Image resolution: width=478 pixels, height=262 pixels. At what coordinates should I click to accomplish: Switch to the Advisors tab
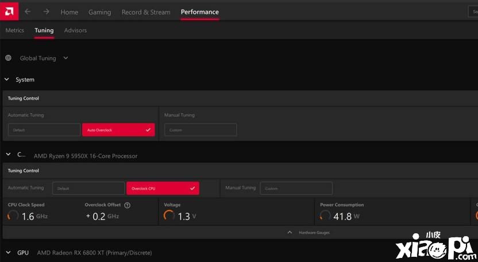75,30
